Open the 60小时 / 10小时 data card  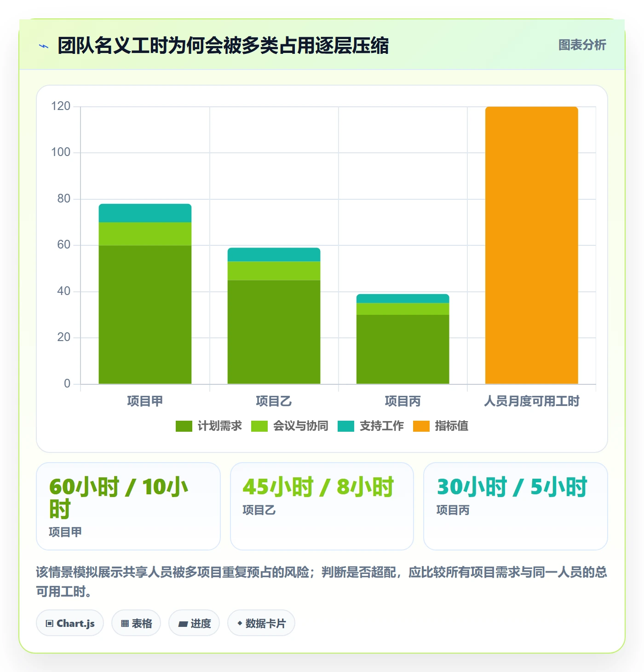[x=128, y=506]
